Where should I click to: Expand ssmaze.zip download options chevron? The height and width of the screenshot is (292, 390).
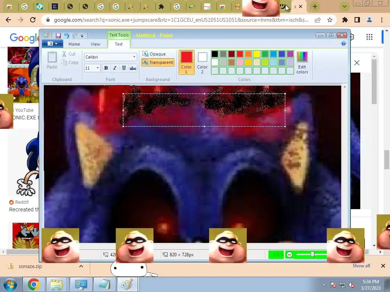pos(81,266)
